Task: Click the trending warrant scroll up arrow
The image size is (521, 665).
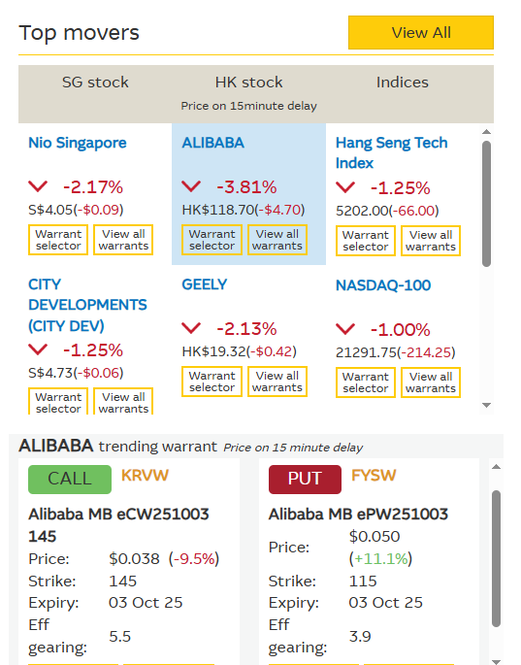Action: click(x=496, y=467)
